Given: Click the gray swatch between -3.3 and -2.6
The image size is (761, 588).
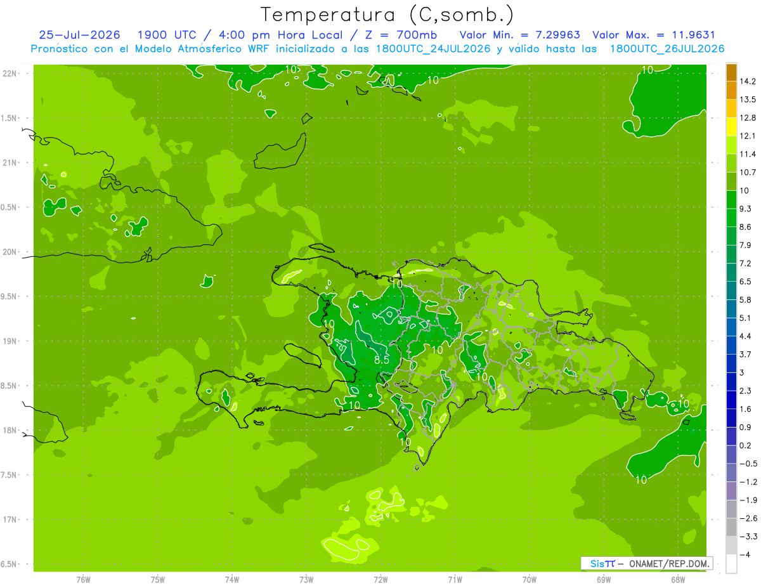Looking at the screenshot, I should (x=731, y=528).
